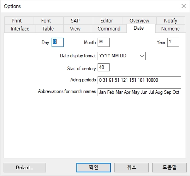
Task: Open the Overview tab
Action: point(139,21)
